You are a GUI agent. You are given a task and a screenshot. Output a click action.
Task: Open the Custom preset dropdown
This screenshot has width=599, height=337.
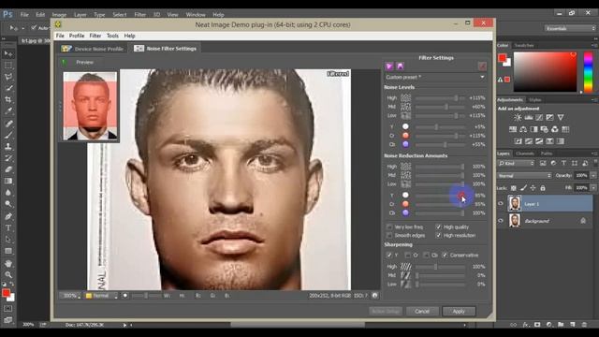(435, 77)
